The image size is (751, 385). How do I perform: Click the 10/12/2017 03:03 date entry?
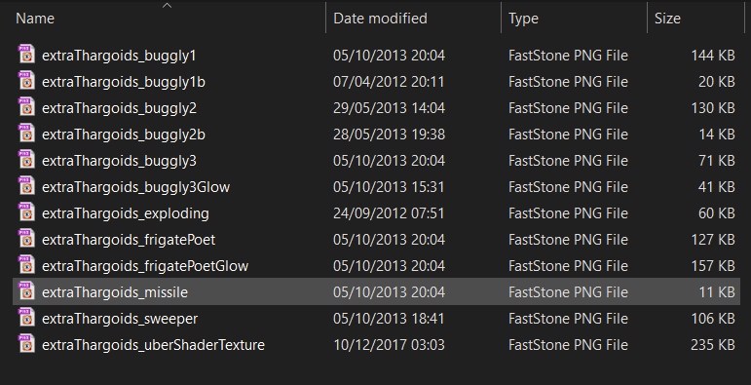(x=389, y=345)
